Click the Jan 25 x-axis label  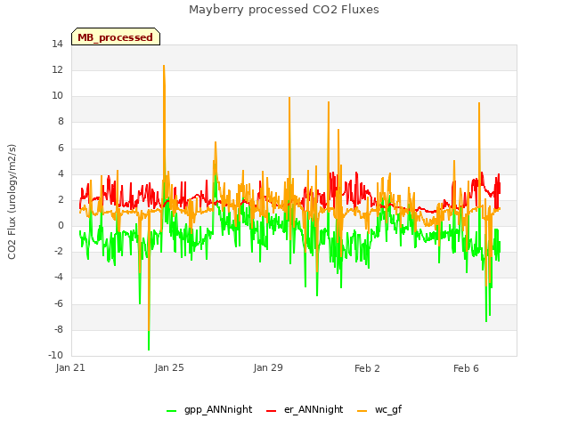pyautogui.click(x=169, y=367)
